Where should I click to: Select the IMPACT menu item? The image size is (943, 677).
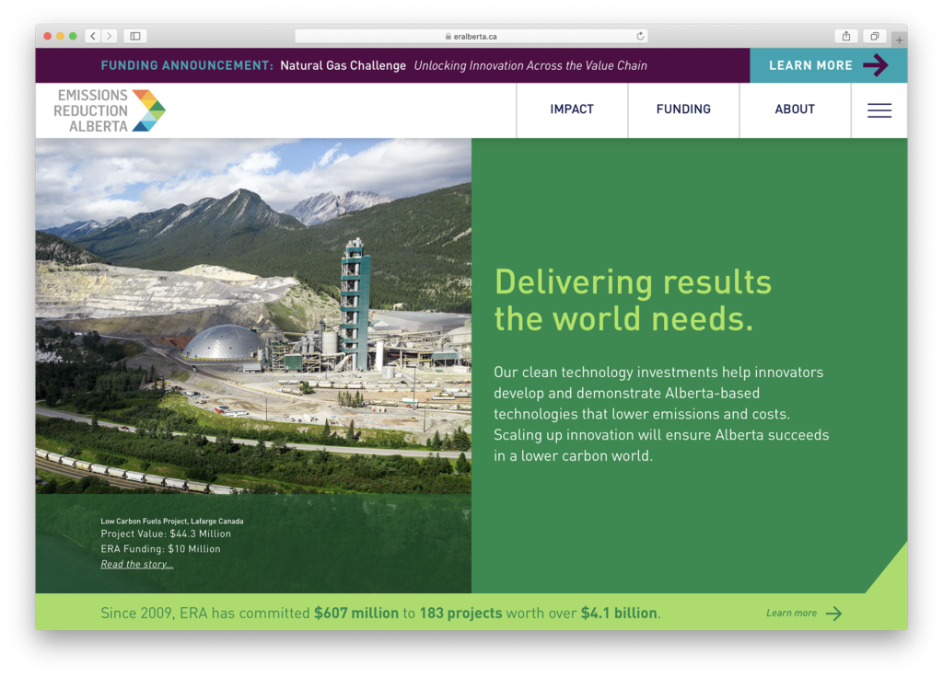(x=571, y=109)
